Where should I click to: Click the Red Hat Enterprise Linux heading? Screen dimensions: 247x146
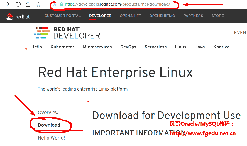click(x=116, y=72)
